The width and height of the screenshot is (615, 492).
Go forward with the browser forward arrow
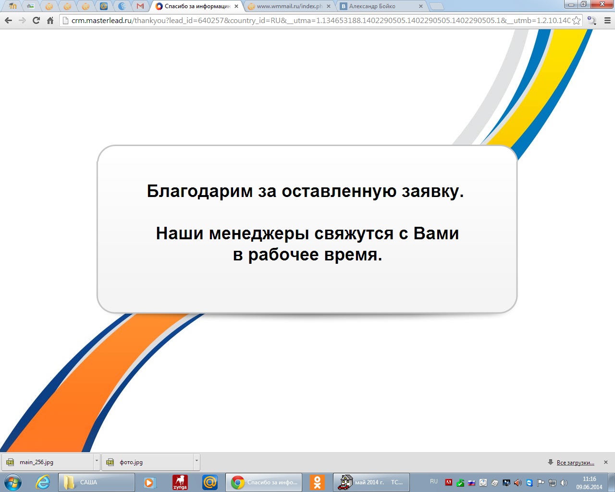click(x=22, y=21)
